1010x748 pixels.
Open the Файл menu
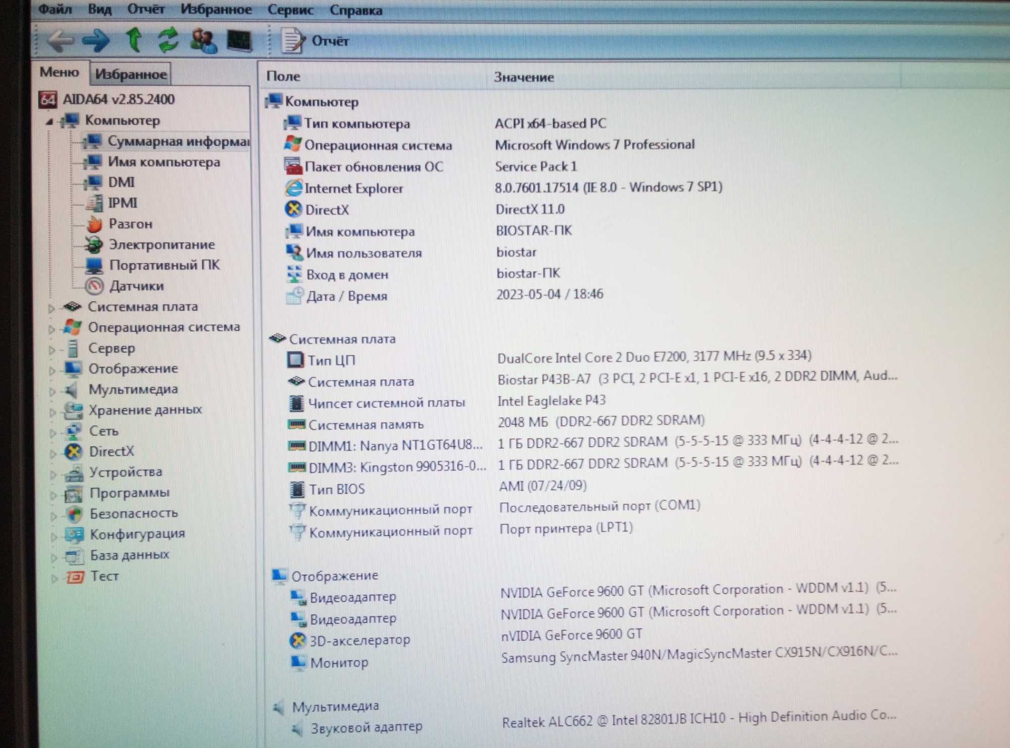[x=56, y=9]
